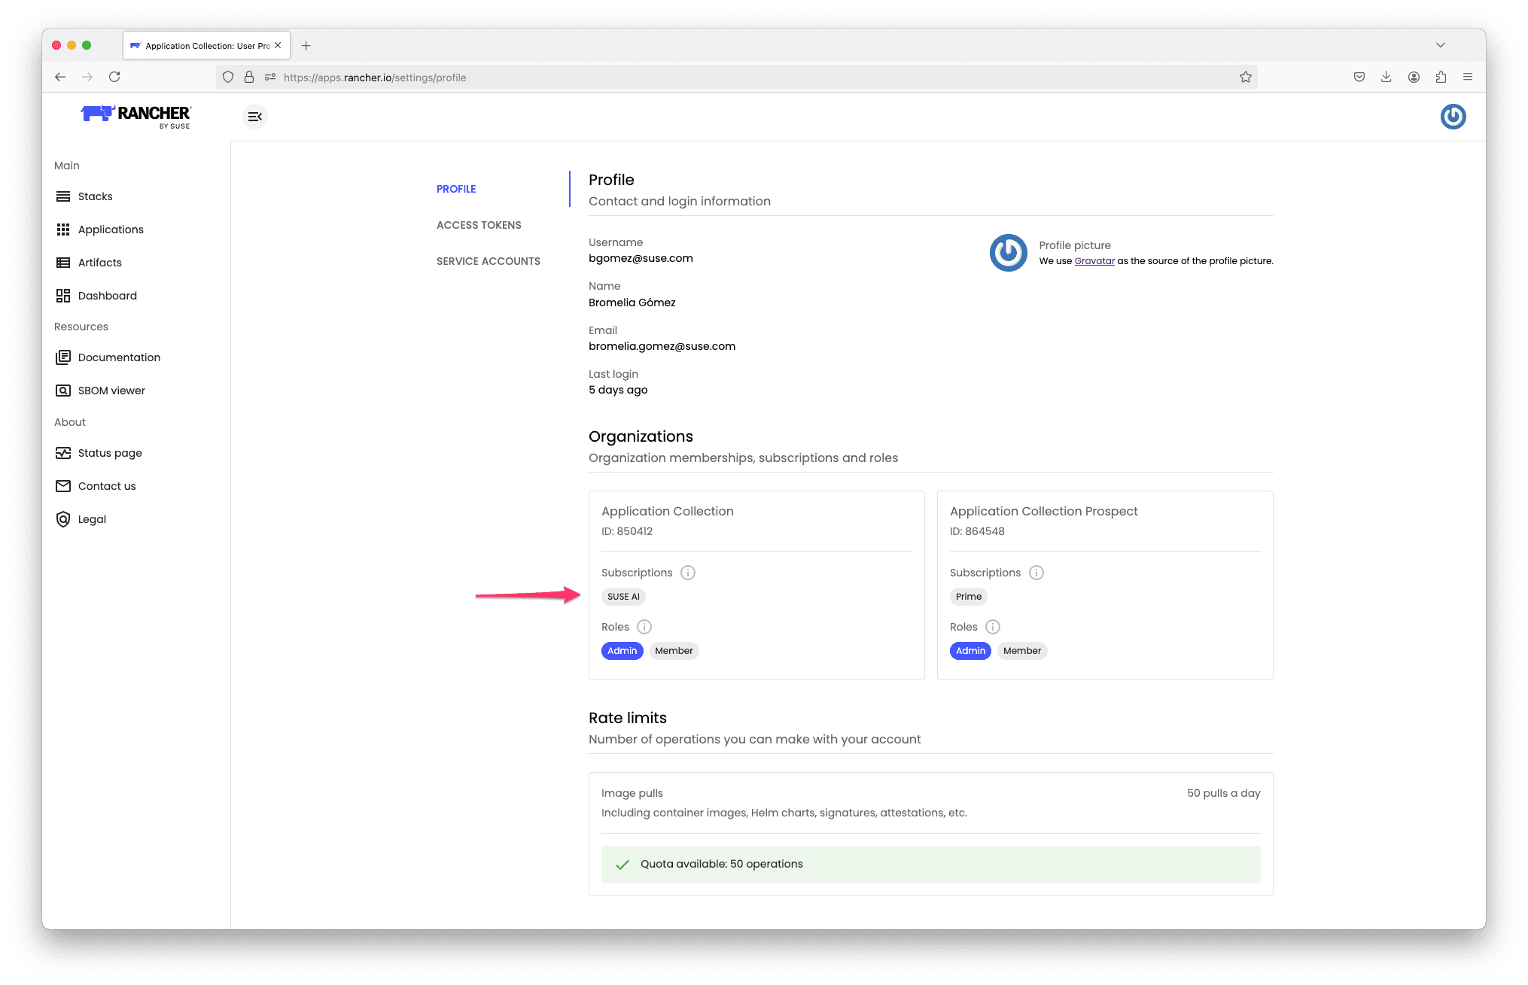Show Roles info for Application Collection Prospect
Viewport: 1528px width, 985px height.
(x=993, y=627)
